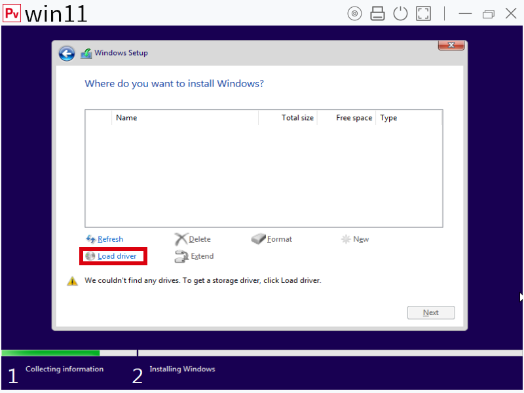Click 'Installing Windows' step text
The width and height of the screenshot is (524, 393).
click(182, 369)
